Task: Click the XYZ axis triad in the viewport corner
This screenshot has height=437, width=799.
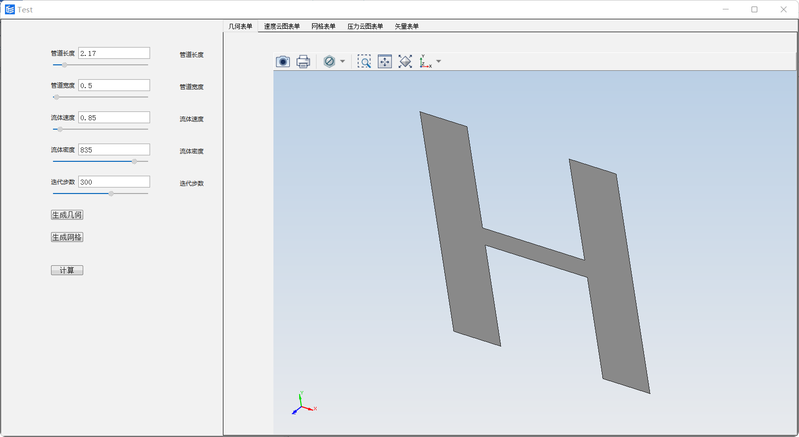Action: (x=303, y=403)
